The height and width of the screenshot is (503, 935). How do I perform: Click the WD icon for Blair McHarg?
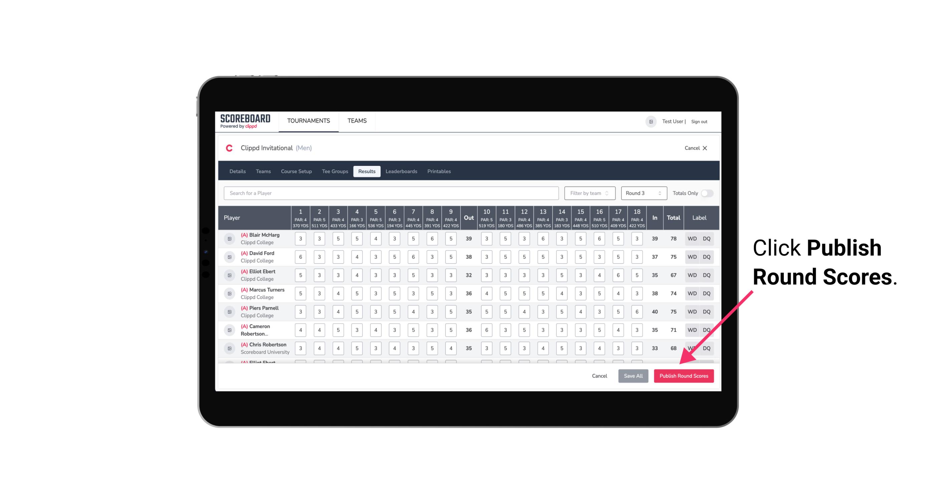692,239
